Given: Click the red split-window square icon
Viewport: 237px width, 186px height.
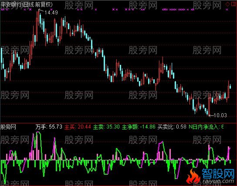Looking at the screenshot, I should 234,4.
